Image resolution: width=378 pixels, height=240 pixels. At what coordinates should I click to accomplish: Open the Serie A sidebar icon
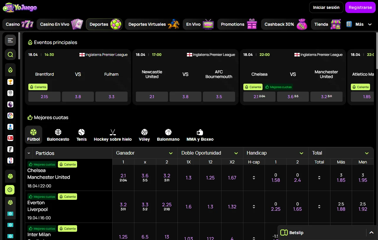10,127
